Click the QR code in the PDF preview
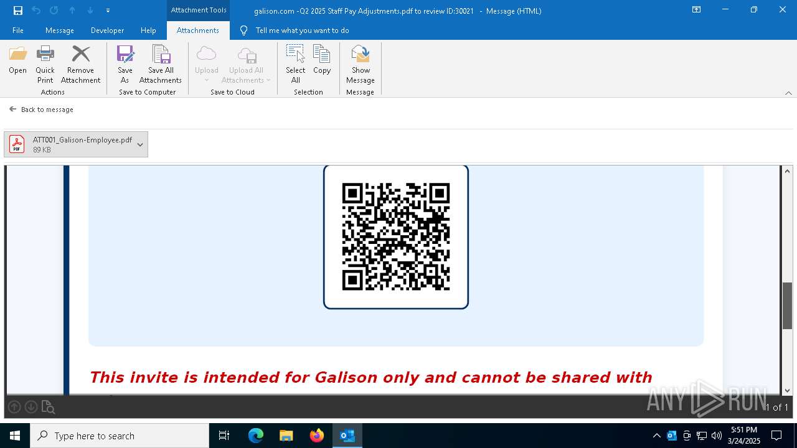This screenshot has width=797, height=448. (396, 236)
